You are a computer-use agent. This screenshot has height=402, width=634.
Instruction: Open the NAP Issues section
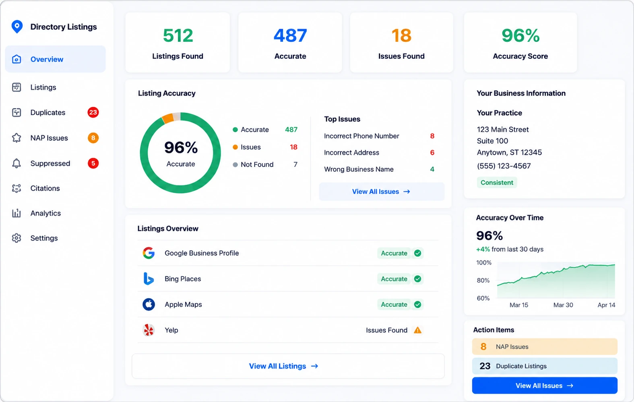pos(56,138)
